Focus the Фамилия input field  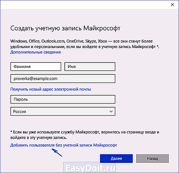tap(36, 67)
